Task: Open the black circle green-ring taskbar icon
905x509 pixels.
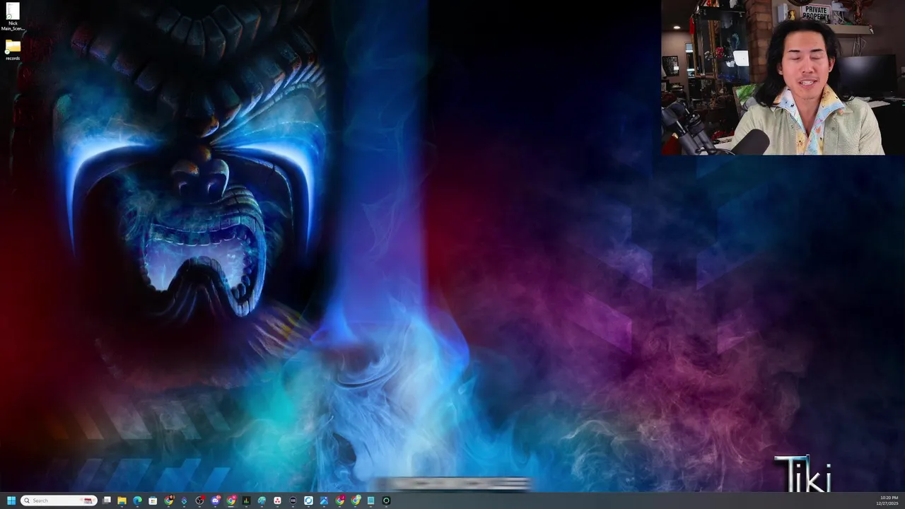Action: [x=386, y=501]
